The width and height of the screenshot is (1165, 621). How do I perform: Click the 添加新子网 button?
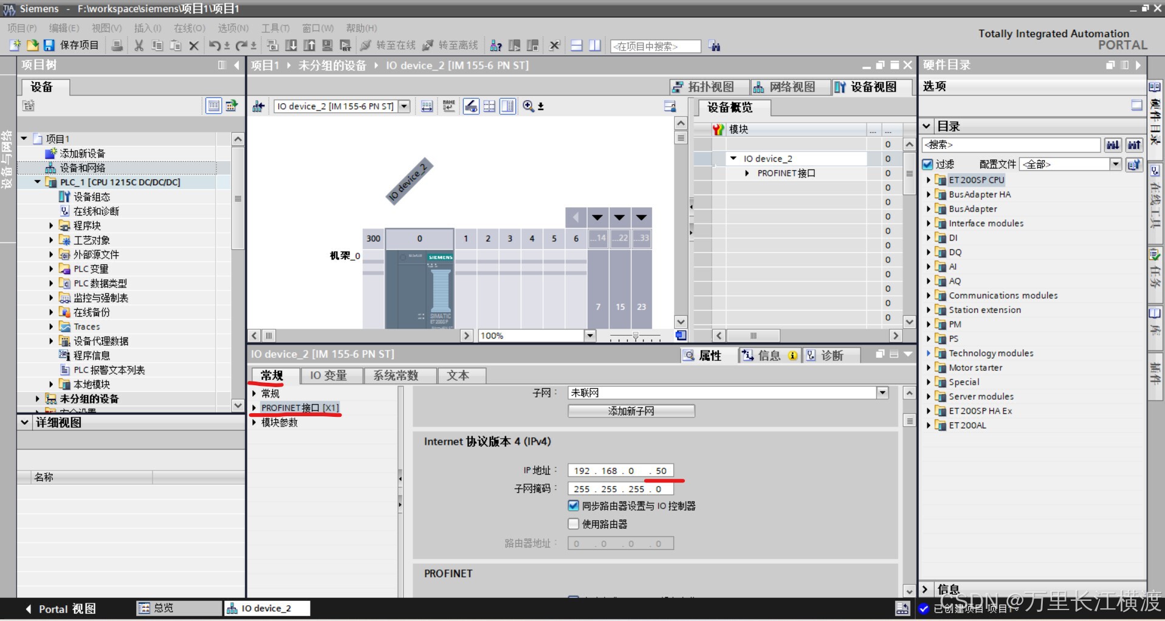[x=631, y=411]
